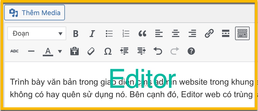This screenshot has width=258, height=111.
Task: Expand the text color picker arrow
Action: (x=60, y=51)
